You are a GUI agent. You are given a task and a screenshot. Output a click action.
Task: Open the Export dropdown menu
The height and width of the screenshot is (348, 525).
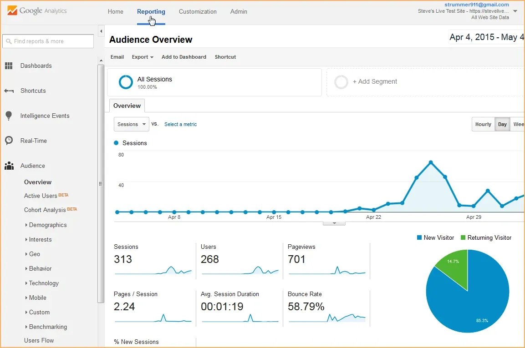click(143, 57)
